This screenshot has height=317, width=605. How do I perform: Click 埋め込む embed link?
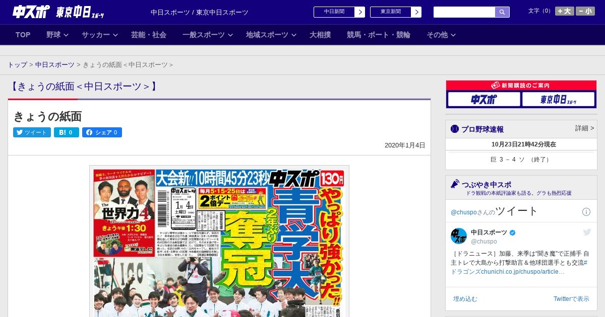click(x=465, y=299)
